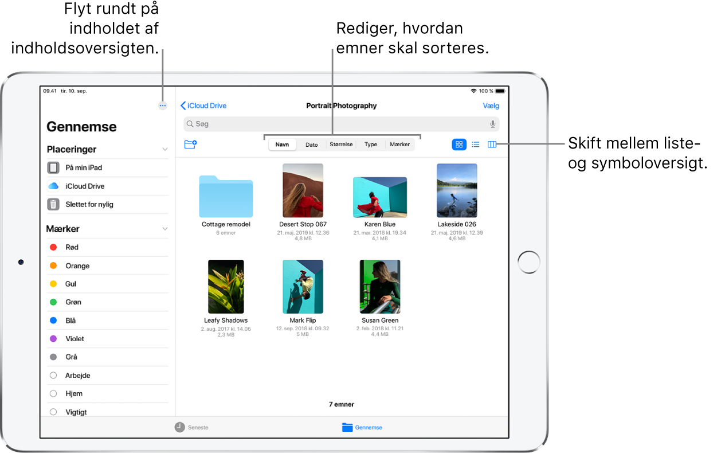This screenshot has height=453, width=721.
Task: Select the Grøn tag color dot
Action: (53, 302)
